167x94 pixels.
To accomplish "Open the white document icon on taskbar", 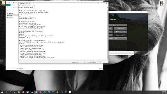I will coord(70,92).
